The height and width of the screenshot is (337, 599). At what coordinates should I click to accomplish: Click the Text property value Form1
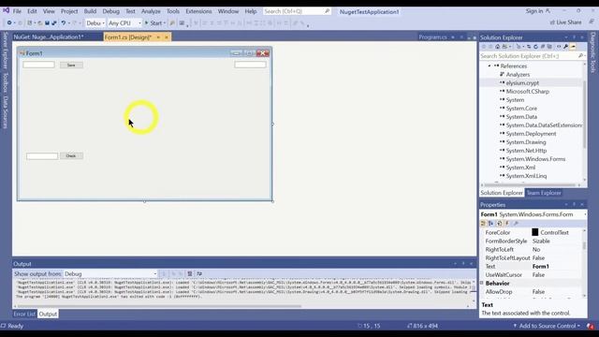click(541, 266)
